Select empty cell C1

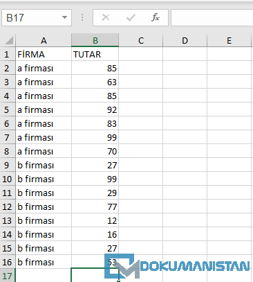tap(141, 54)
